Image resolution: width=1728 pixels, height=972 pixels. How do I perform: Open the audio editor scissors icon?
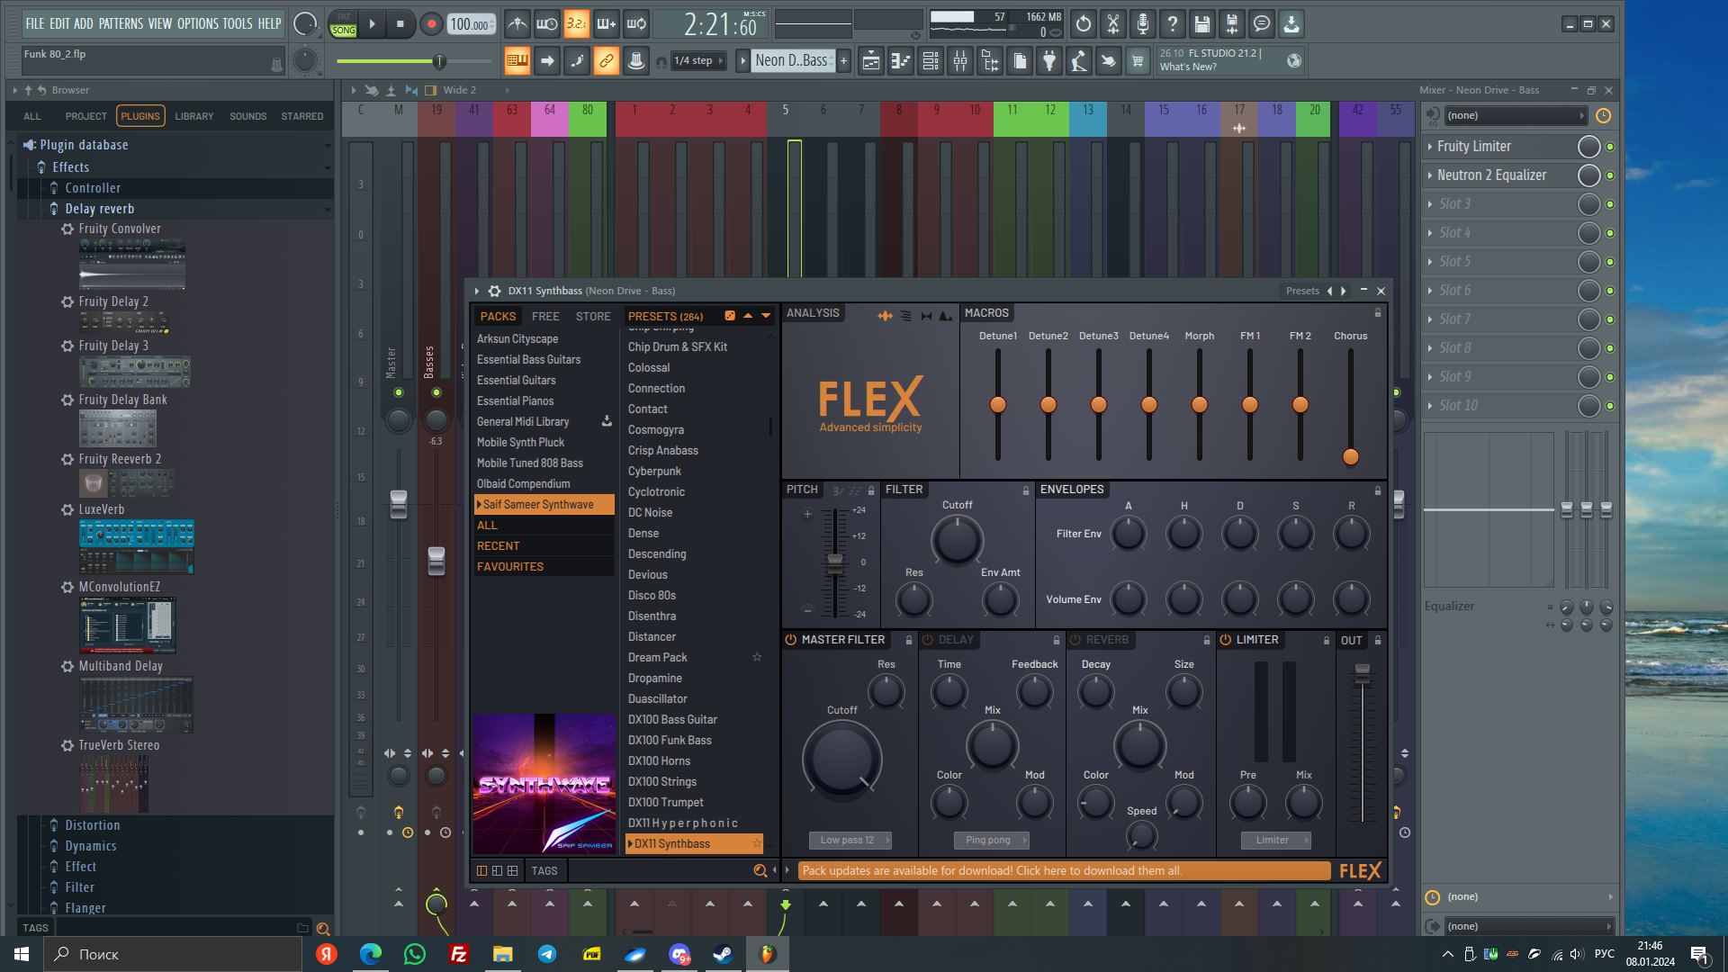[x=1113, y=24]
